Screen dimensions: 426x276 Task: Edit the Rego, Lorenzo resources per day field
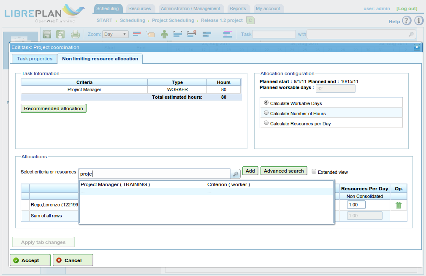[x=356, y=205]
